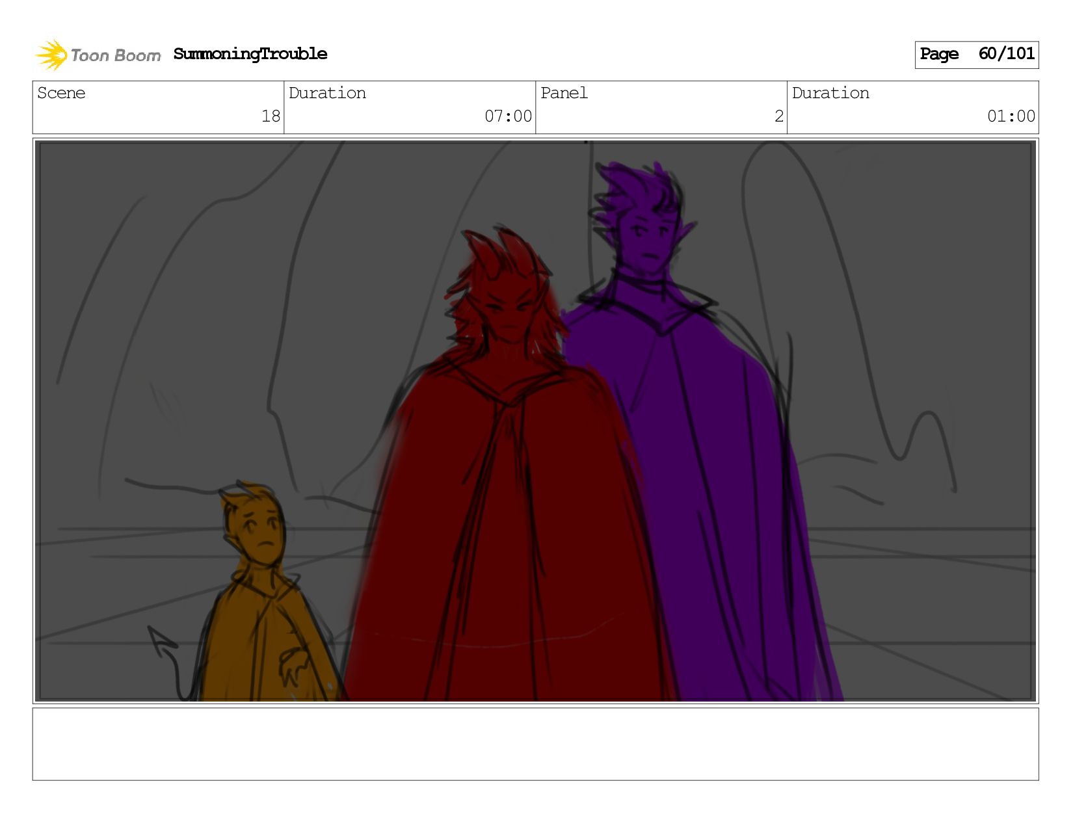Click panel Duration value 01:00

1011,116
